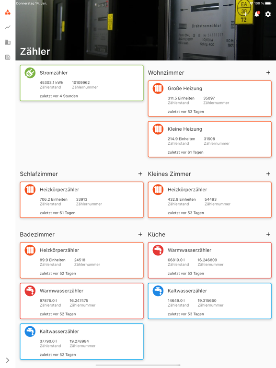
Task: Select Kaltwasserzähler title in Badezimmer
Action: 59,332
